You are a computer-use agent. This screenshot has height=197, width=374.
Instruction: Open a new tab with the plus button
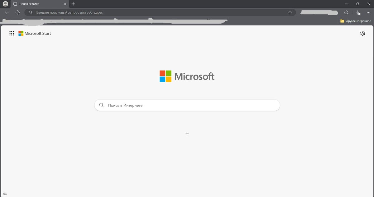pos(73,4)
